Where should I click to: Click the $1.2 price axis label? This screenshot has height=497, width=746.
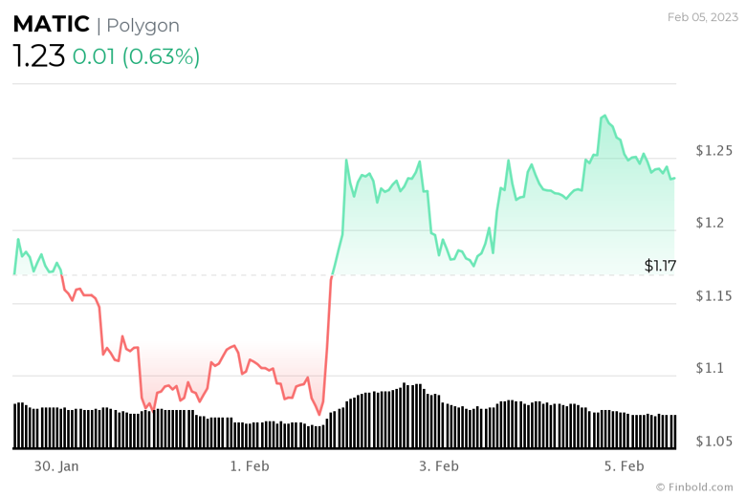click(x=710, y=224)
